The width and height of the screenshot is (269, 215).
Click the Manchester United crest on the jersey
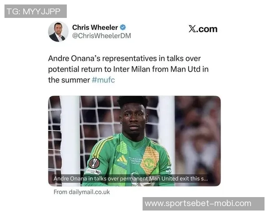(x=148, y=163)
